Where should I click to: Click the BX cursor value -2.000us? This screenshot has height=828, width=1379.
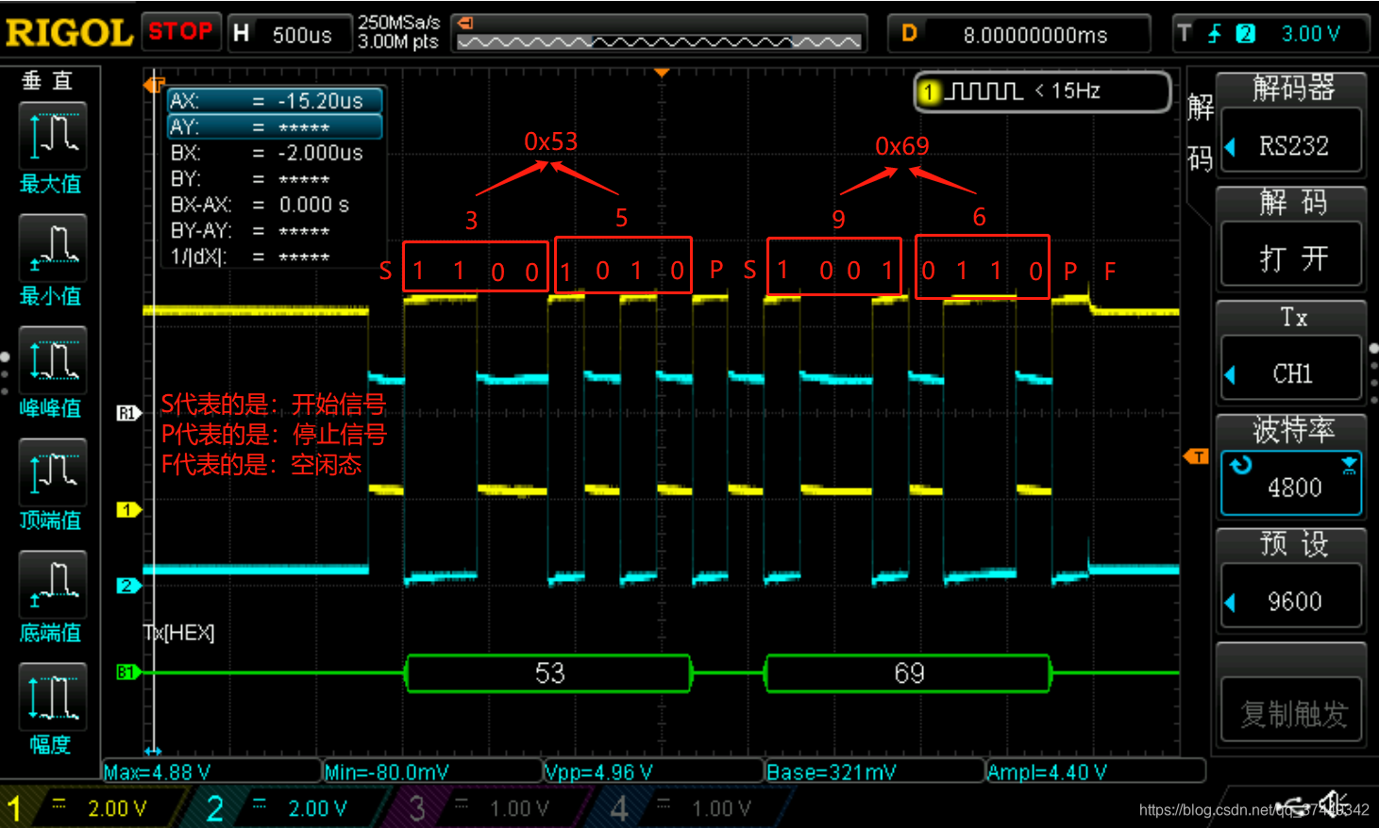coord(320,153)
